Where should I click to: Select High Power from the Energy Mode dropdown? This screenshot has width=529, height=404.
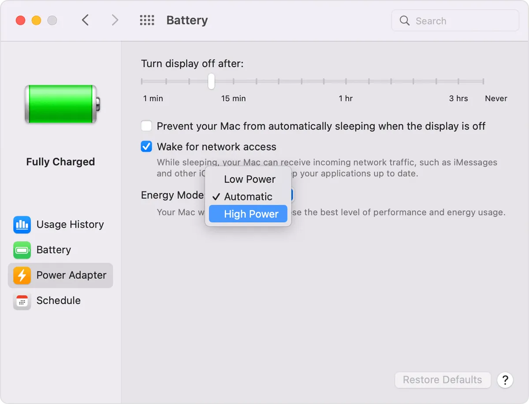(248, 214)
